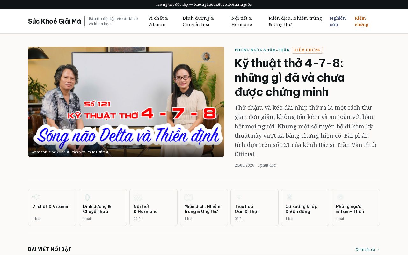This screenshot has height=255, width=408.
Task: Click the article summary paragraph text
Action: pyautogui.click(x=306, y=131)
